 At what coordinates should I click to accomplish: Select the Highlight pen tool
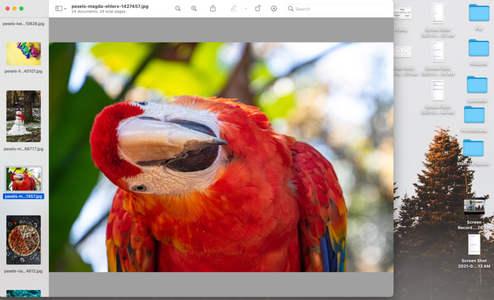pos(233,9)
